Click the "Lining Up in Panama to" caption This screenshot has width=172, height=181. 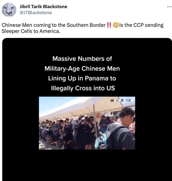[x=82, y=78]
